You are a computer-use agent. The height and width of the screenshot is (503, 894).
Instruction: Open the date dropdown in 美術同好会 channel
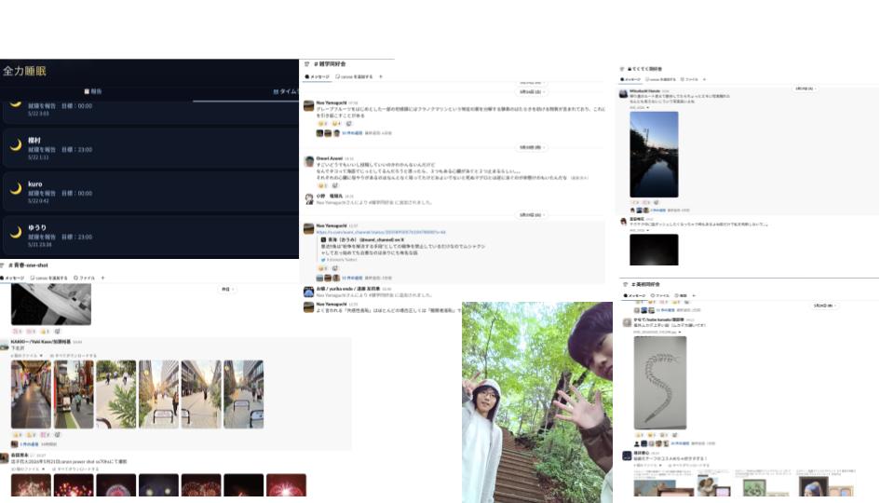(823, 306)
